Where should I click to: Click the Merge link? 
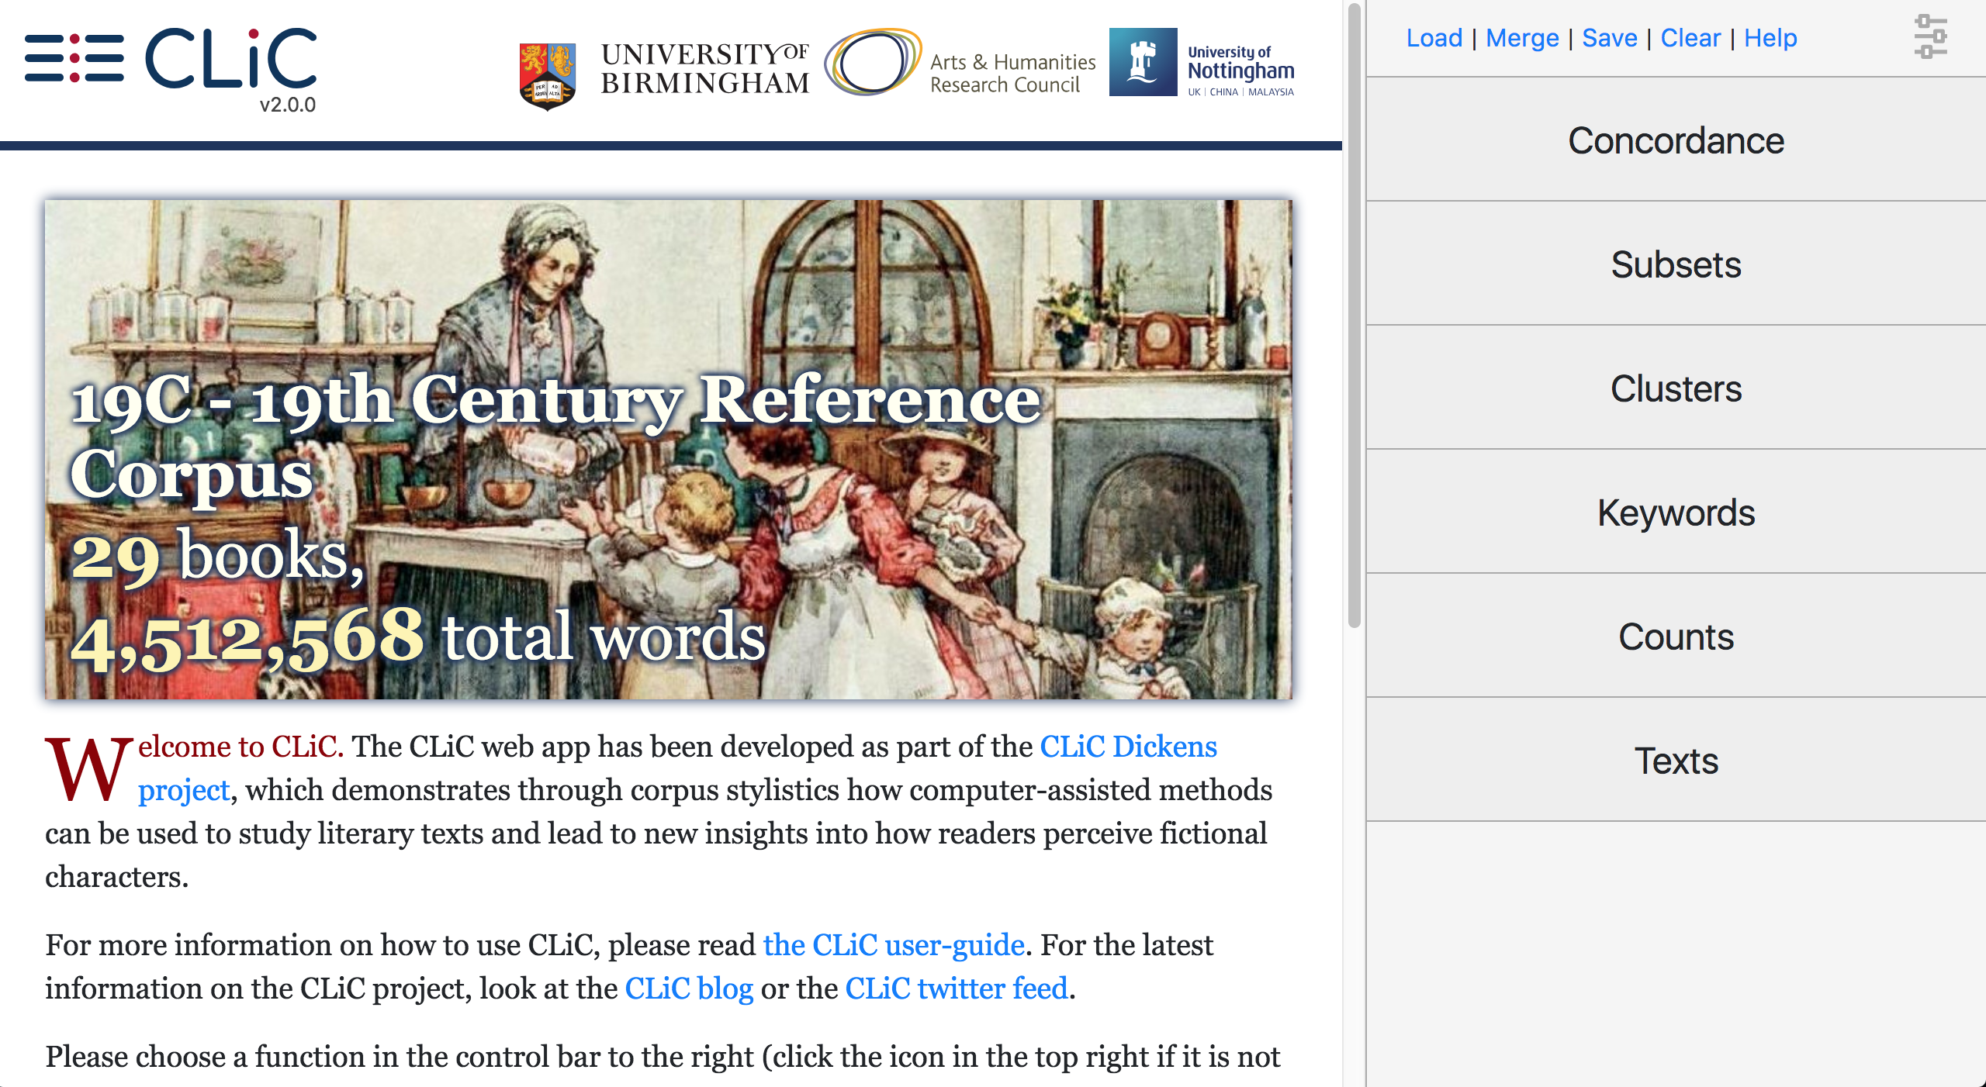click(1523, 37)
